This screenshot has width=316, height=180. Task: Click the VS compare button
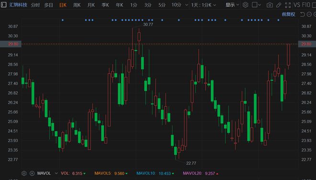pyautogui.click(x=297, y=5)
